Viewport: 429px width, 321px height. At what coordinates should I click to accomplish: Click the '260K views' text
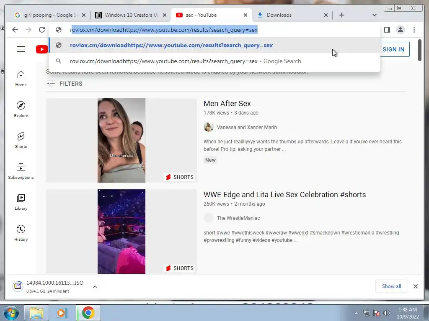pos(216,204)
